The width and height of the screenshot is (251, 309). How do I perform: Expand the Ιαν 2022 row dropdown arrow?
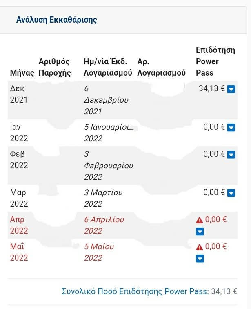(231, 128)
